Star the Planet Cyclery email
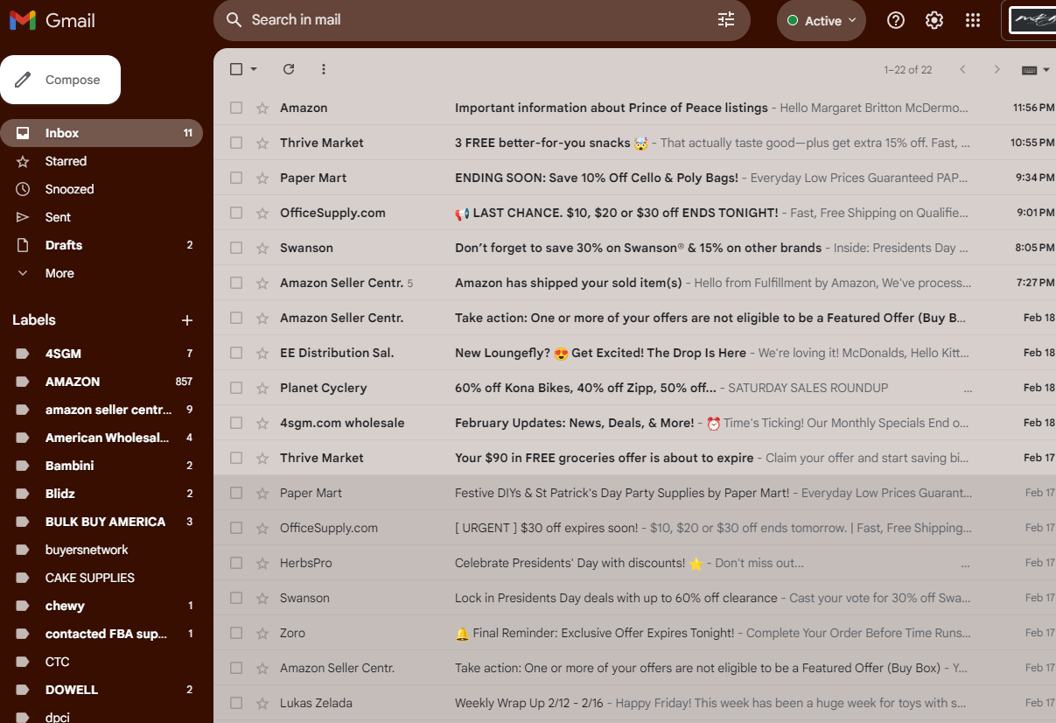The image size is (1056, 723). pos(262,388)
